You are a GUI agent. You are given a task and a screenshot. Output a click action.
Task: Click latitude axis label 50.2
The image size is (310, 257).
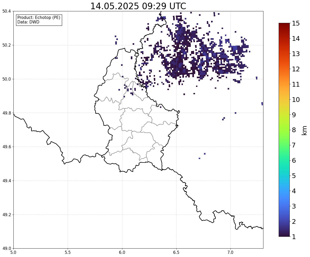point(6,45)
